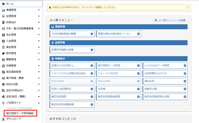
Task: Click the 証憑管理 cloud icon in sidebar
Action: [x=3, y=16]
